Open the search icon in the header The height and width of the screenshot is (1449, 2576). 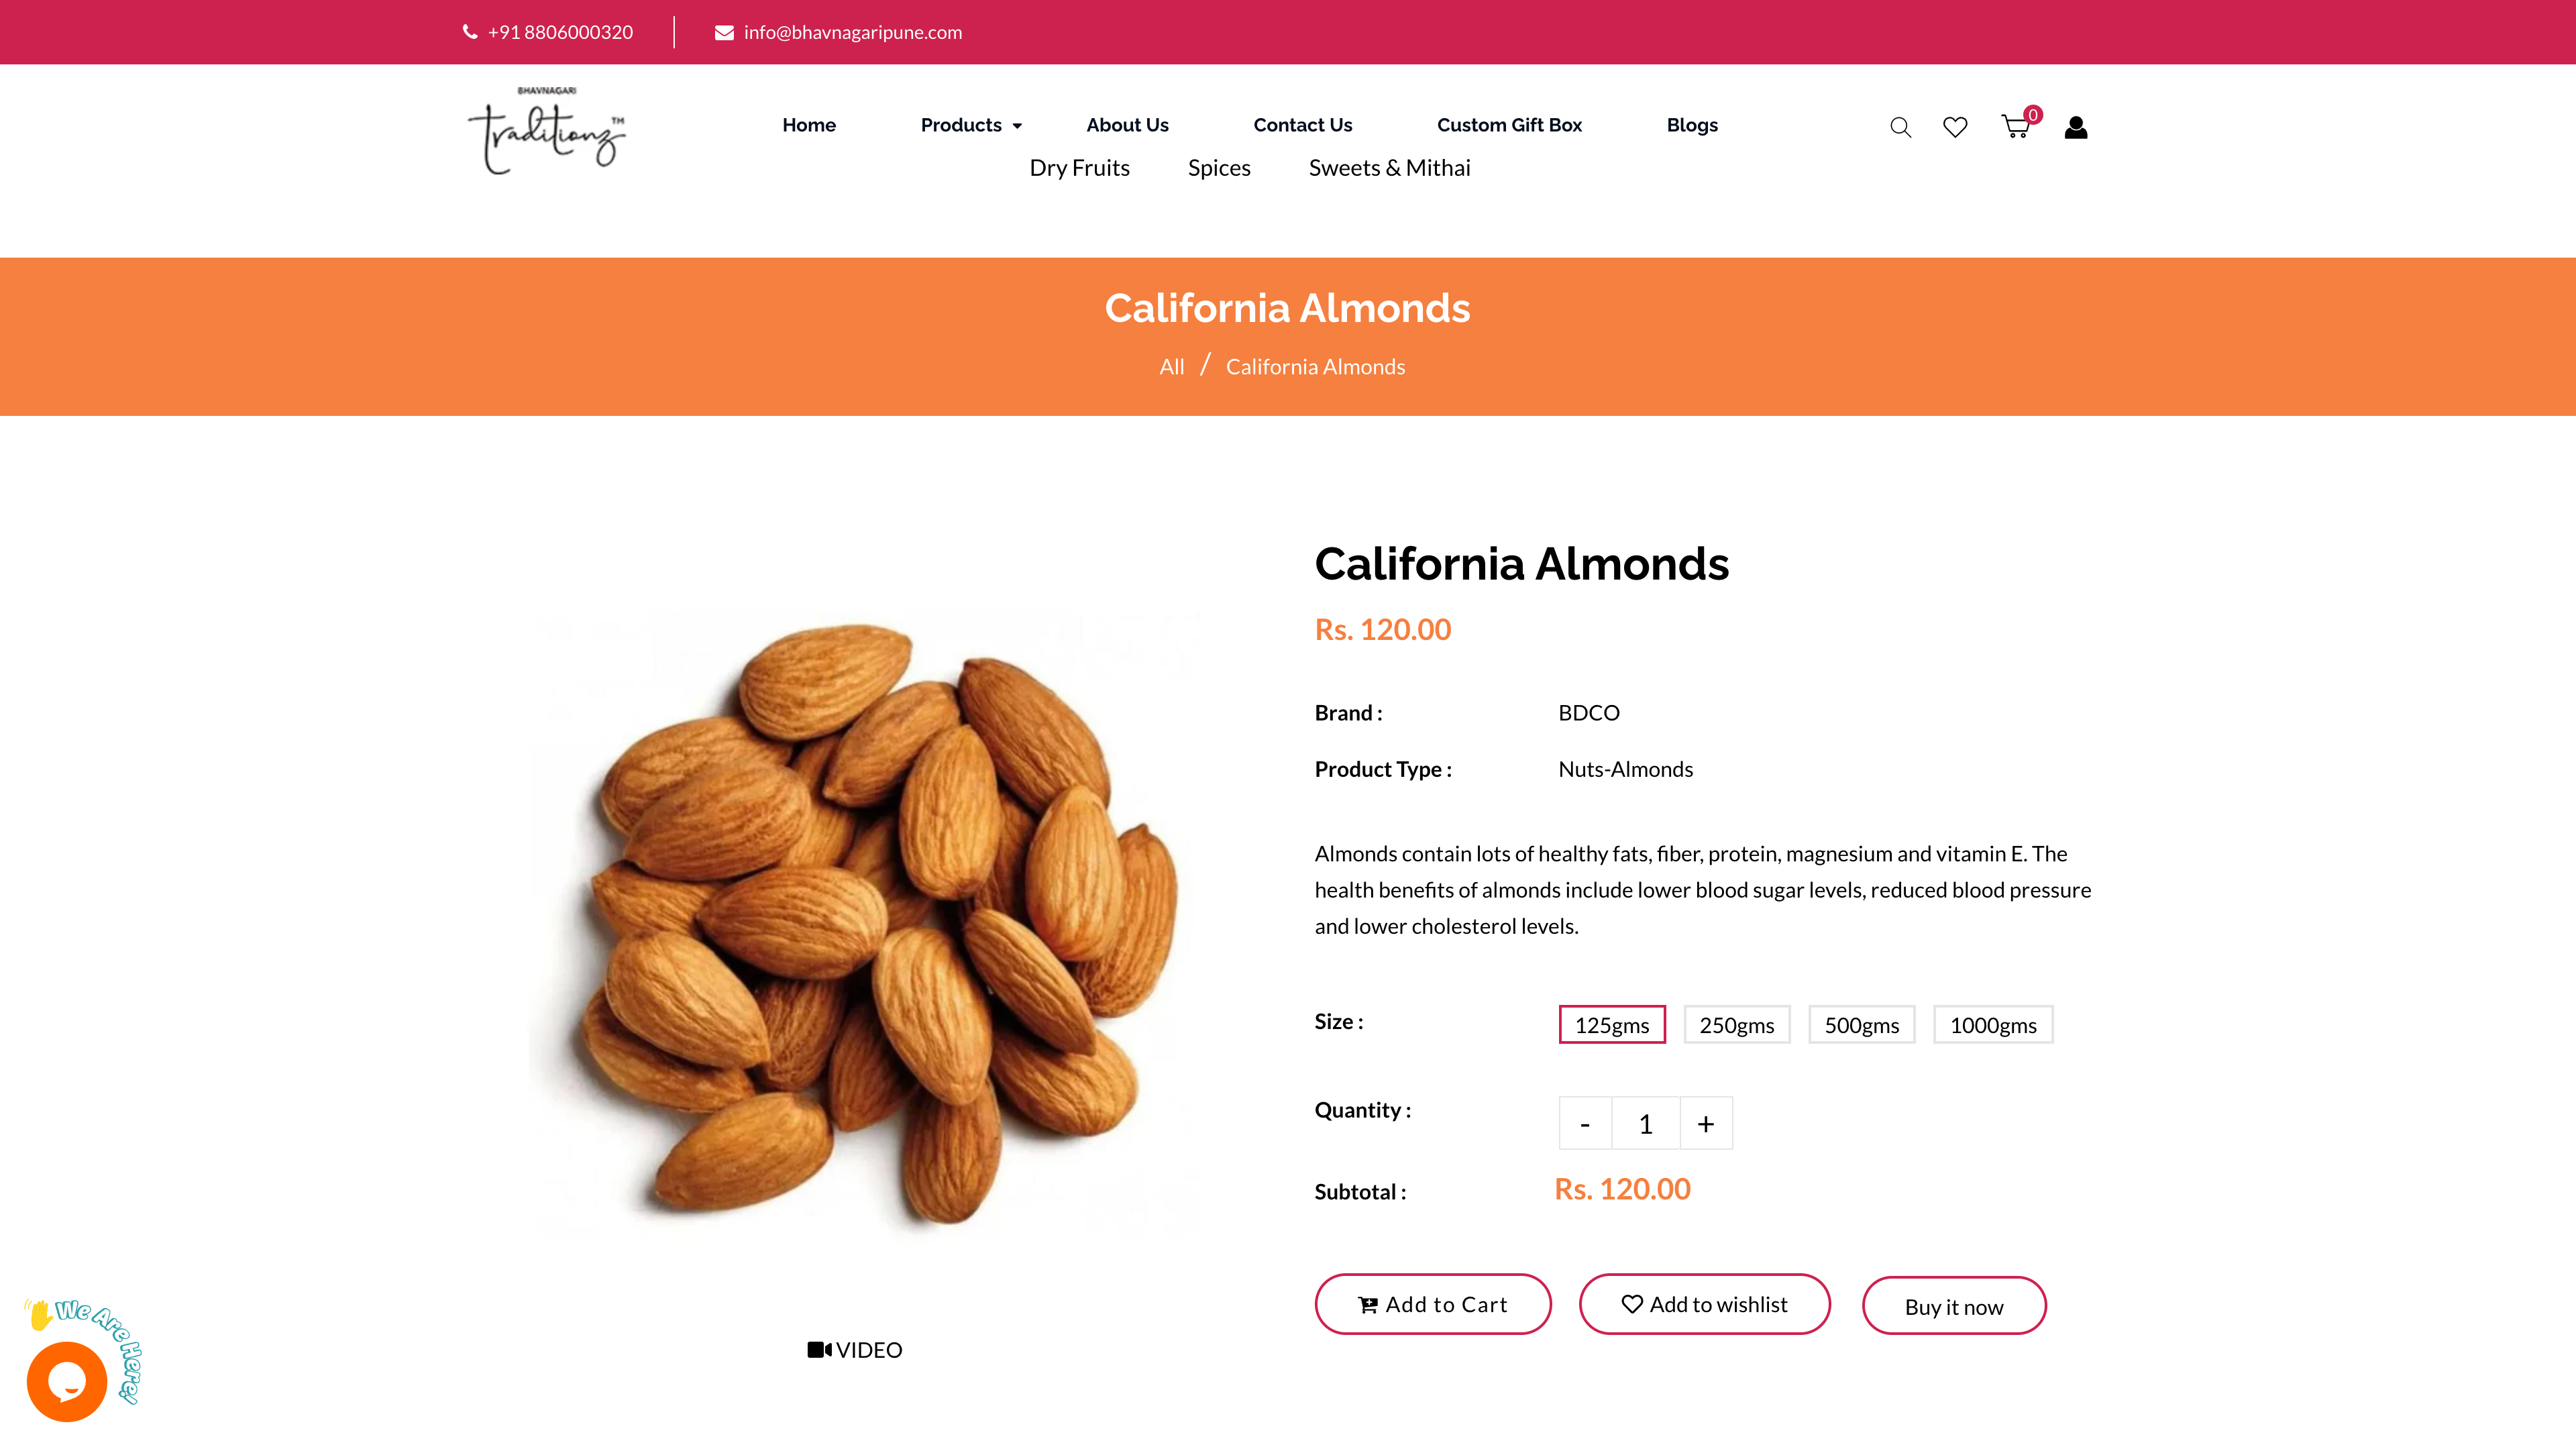(1900, 127)
